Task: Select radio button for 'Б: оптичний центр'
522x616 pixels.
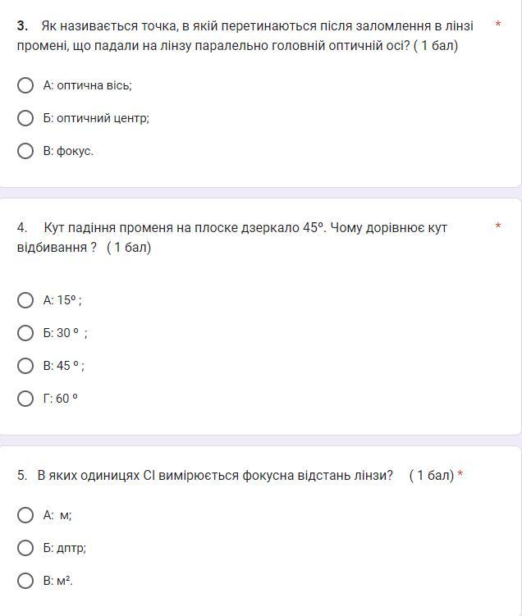Action: (x=25, y=118)
